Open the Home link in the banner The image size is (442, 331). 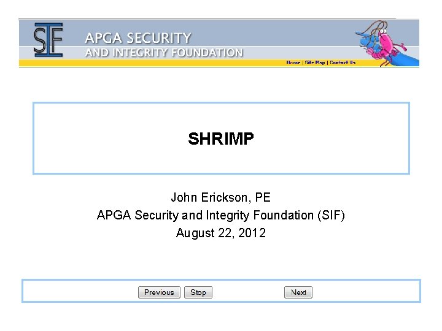tap(293, 63)
